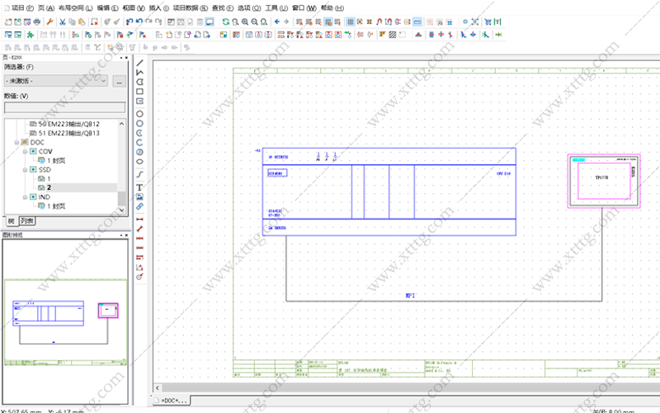The image size is (660, 413).
Task: Click the magnifier Zoom in icon
Action: click(x=245, y=22)
